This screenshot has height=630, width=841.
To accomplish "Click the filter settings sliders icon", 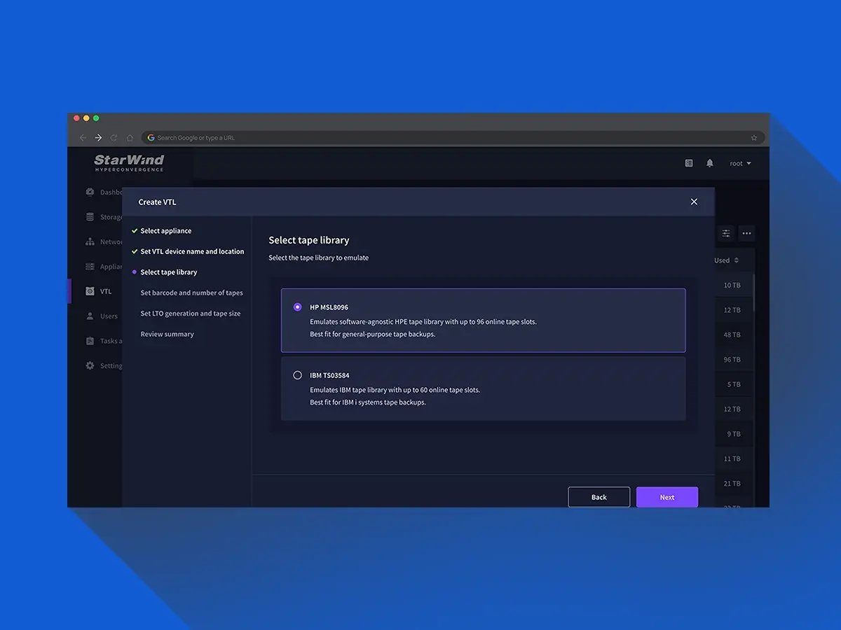I will pyautogui.click(x=726, y=233).
